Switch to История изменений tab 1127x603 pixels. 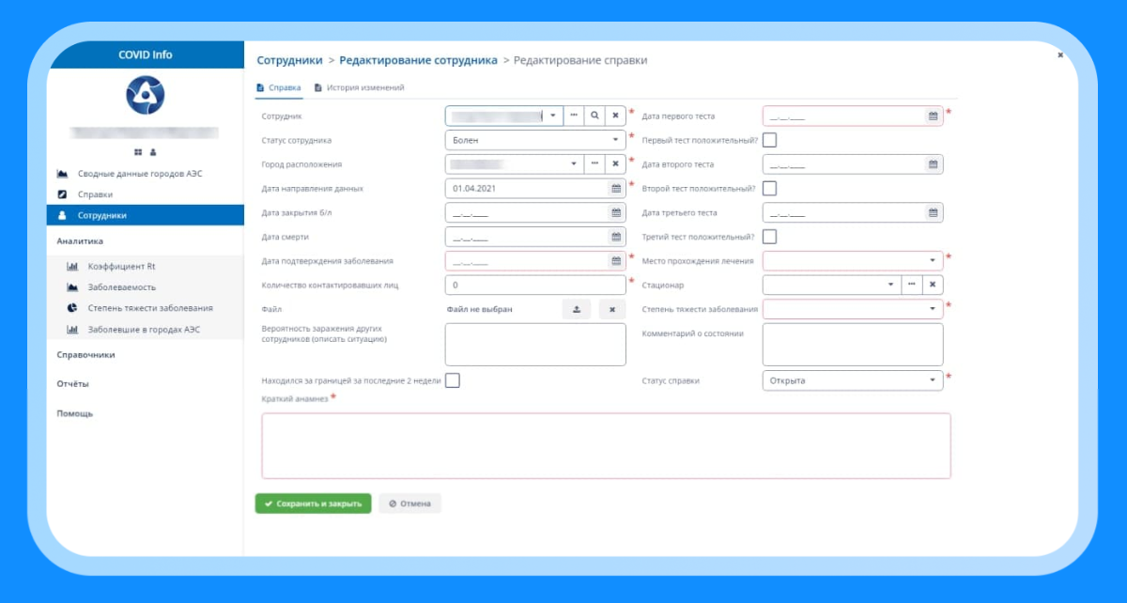359,87
